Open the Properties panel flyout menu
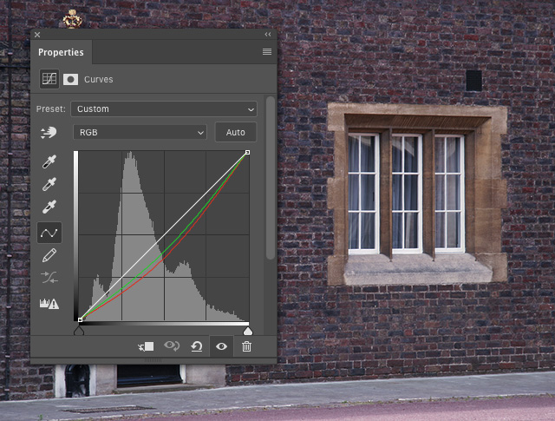This screenshot has width=555, height=421. [266, 52]
